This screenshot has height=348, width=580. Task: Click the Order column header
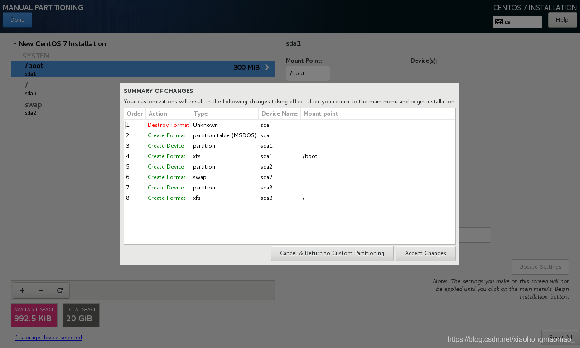(x=135, y=114)
